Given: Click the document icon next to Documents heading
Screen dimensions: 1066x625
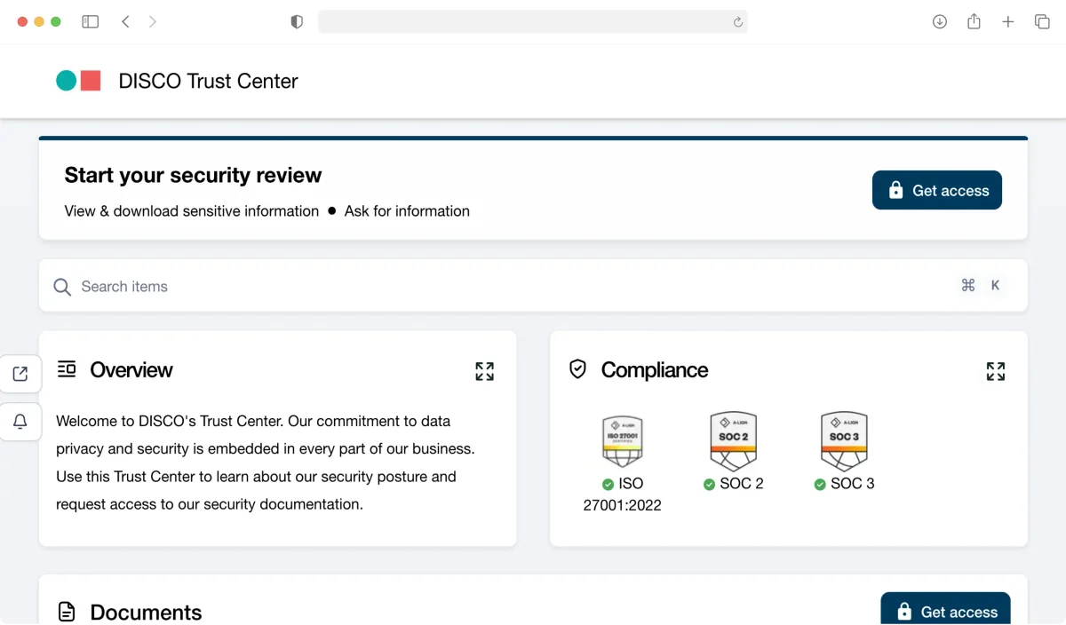Looking at the screenshot, I should [67, 611].
